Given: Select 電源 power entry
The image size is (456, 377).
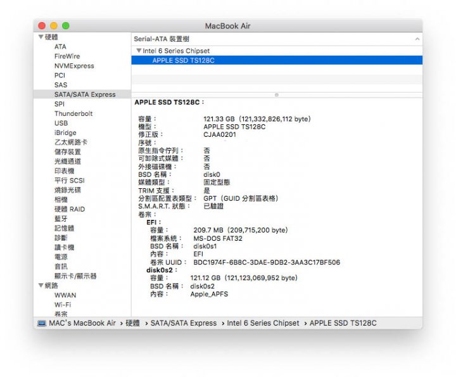Looking at the screenshot, I should (61, 257).
